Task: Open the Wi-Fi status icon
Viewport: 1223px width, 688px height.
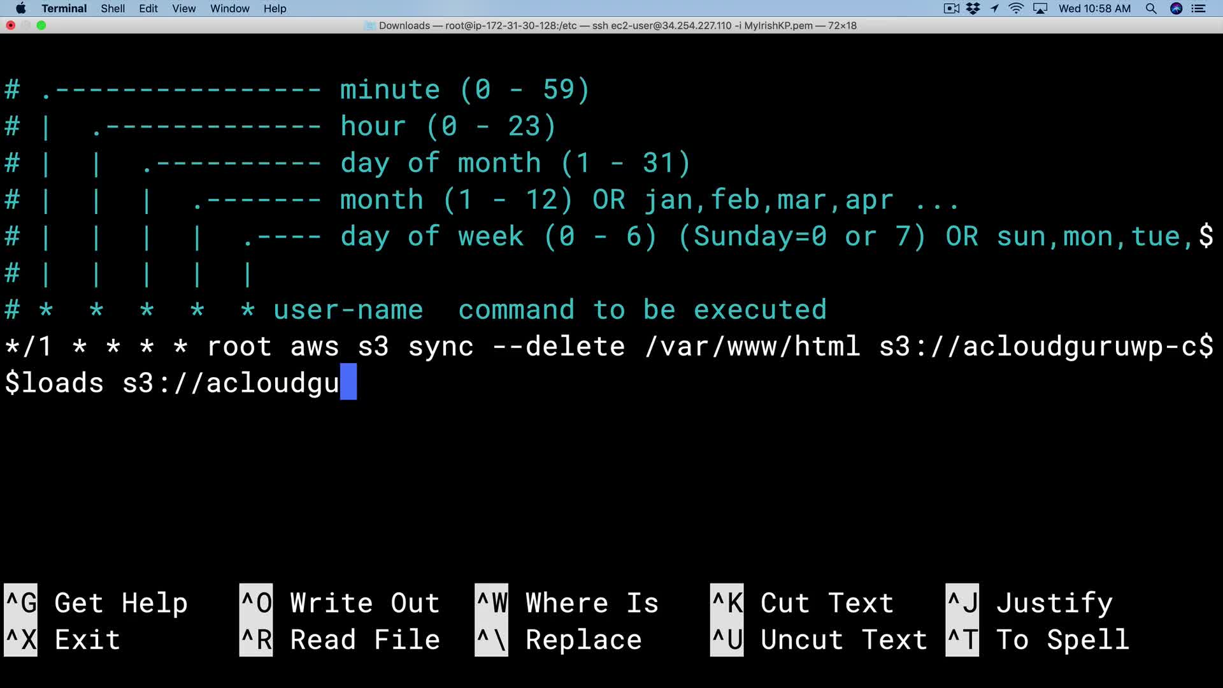Action: pyautogui.click(x=1016, y=8)
